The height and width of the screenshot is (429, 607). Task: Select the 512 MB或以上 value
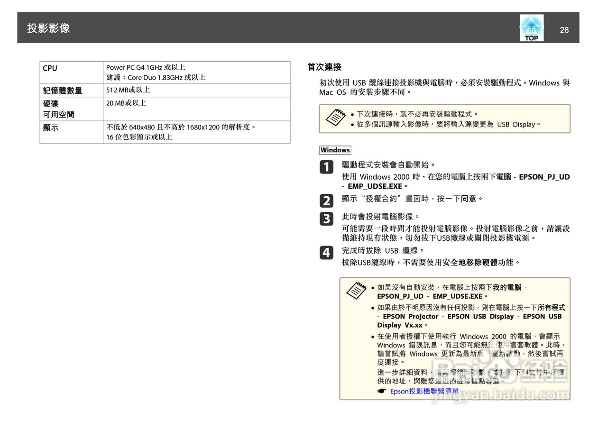[x=128, y=90]
